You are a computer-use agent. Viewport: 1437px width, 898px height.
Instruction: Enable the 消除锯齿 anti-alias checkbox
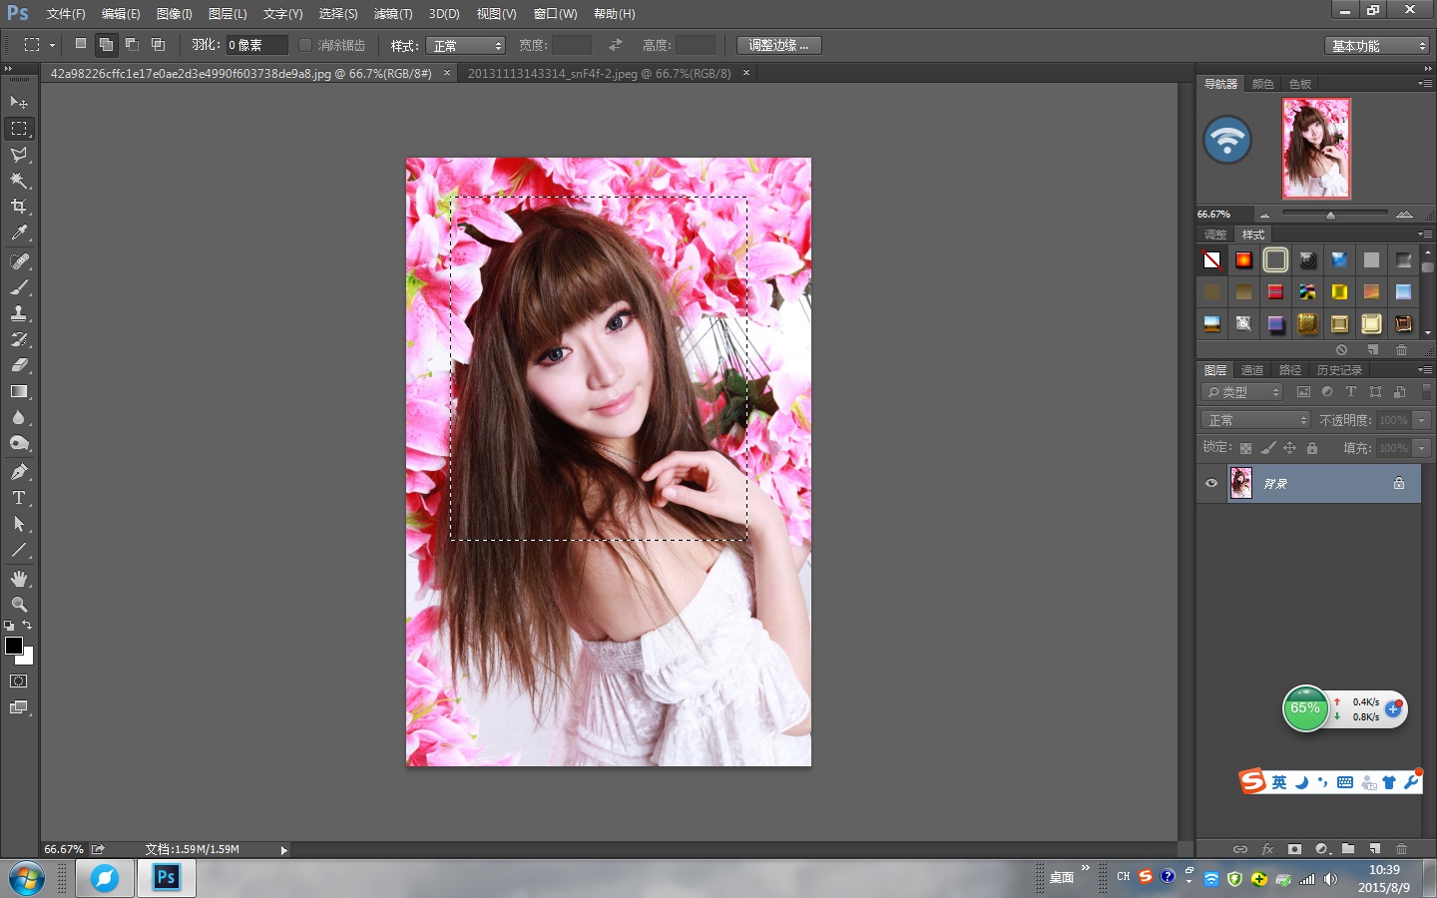pos(305,45)
